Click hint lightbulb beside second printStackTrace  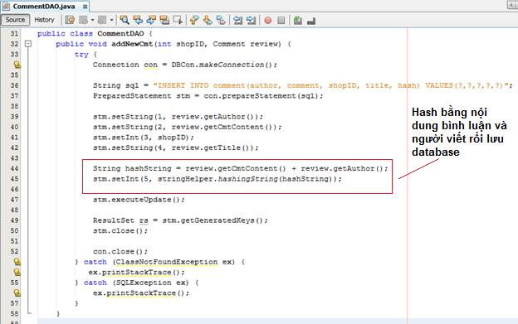point(17,293)
